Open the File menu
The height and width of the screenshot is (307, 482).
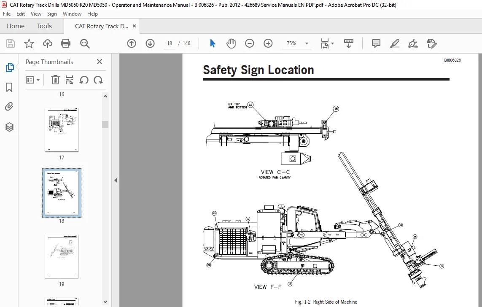7,14
